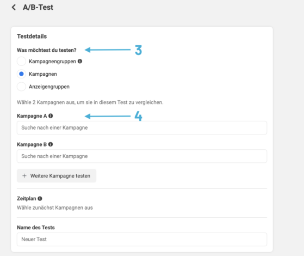Screen dimensions: 304x256
Task: Click the A/B-Test page title
Action: click(x=38, y=8)
